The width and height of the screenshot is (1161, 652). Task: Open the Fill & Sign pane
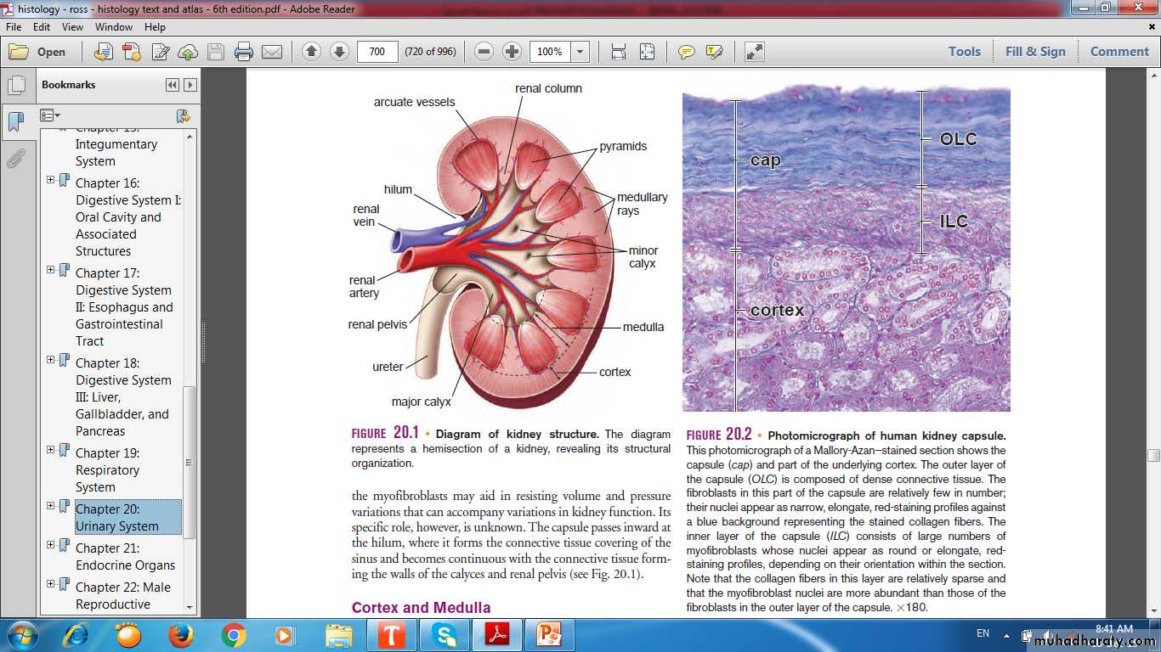(1034, 52)
